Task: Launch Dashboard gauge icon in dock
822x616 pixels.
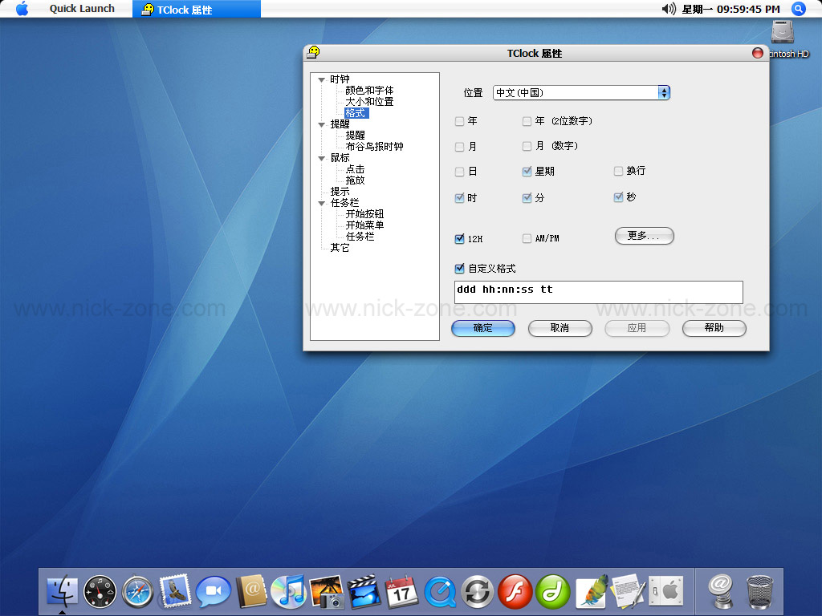Action: (x=100, y=592)
